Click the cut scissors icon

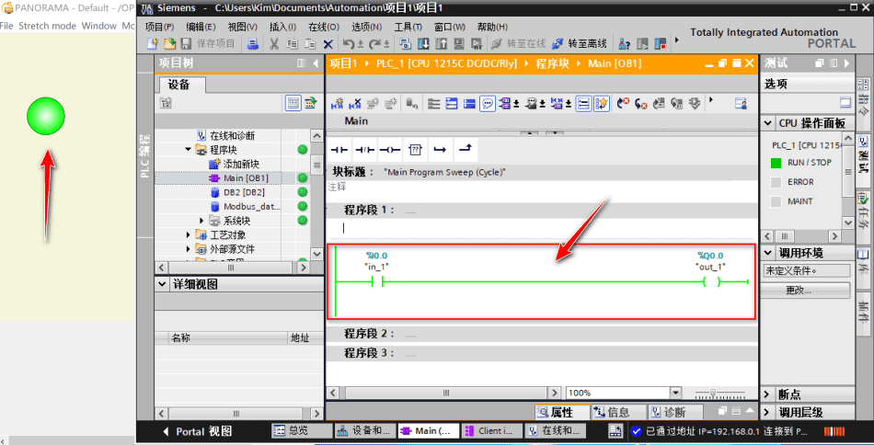[x=273, y=44]
